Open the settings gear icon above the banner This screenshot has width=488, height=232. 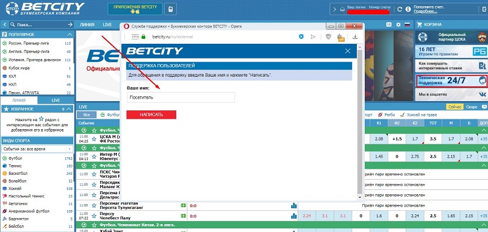(398, 24)
